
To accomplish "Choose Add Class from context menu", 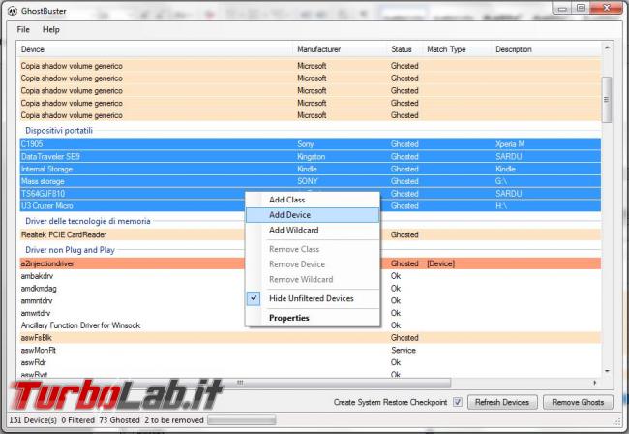I will [313, 200].
